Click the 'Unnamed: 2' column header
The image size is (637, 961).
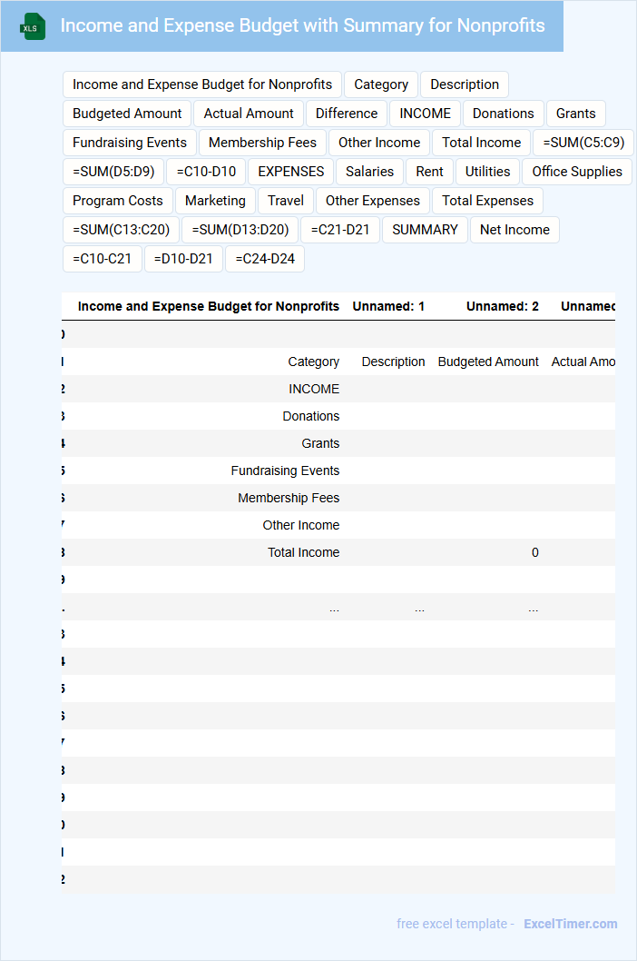pyautogui.click(x=503, y=306)
